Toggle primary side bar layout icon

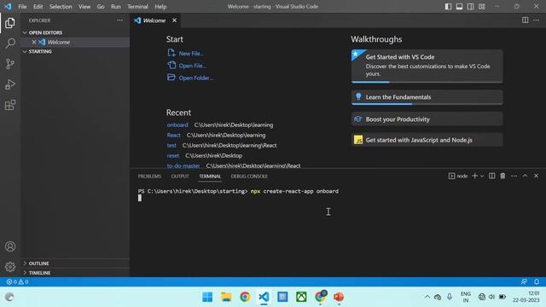tap(448, 6)
